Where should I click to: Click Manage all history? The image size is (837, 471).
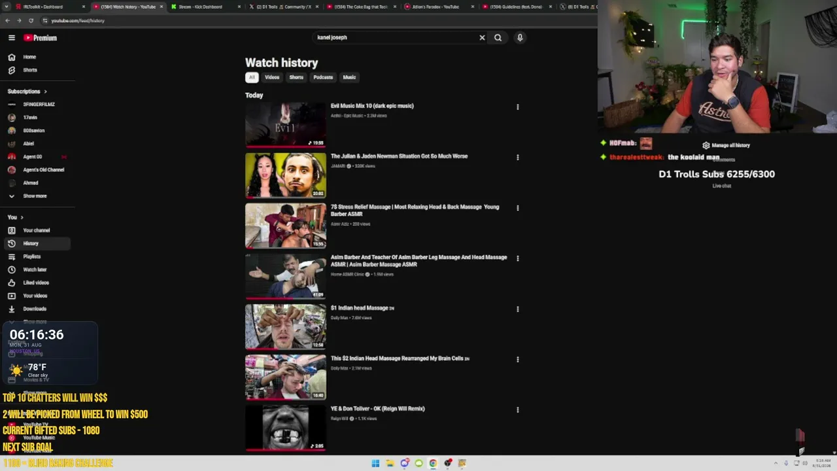point(726,145)
